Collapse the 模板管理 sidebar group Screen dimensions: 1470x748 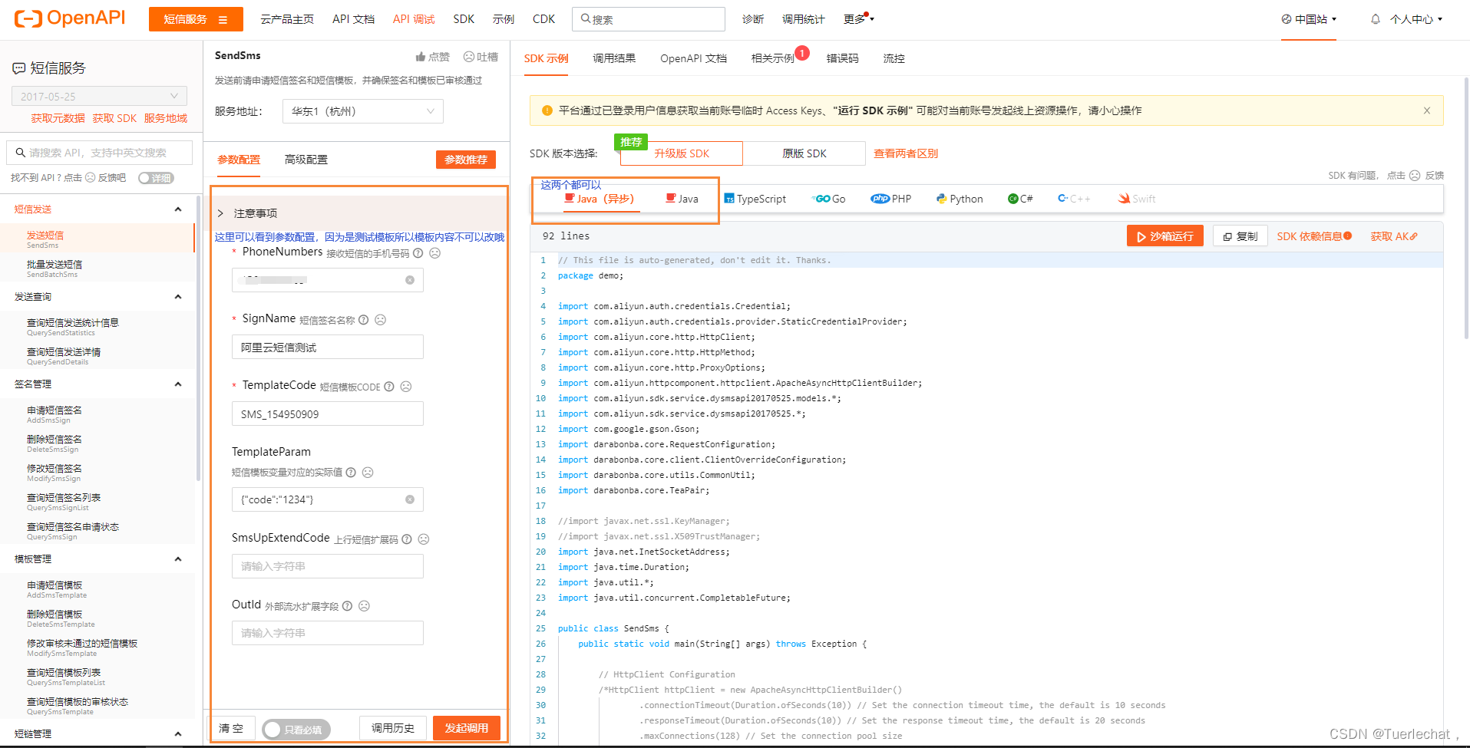[178, 559]
